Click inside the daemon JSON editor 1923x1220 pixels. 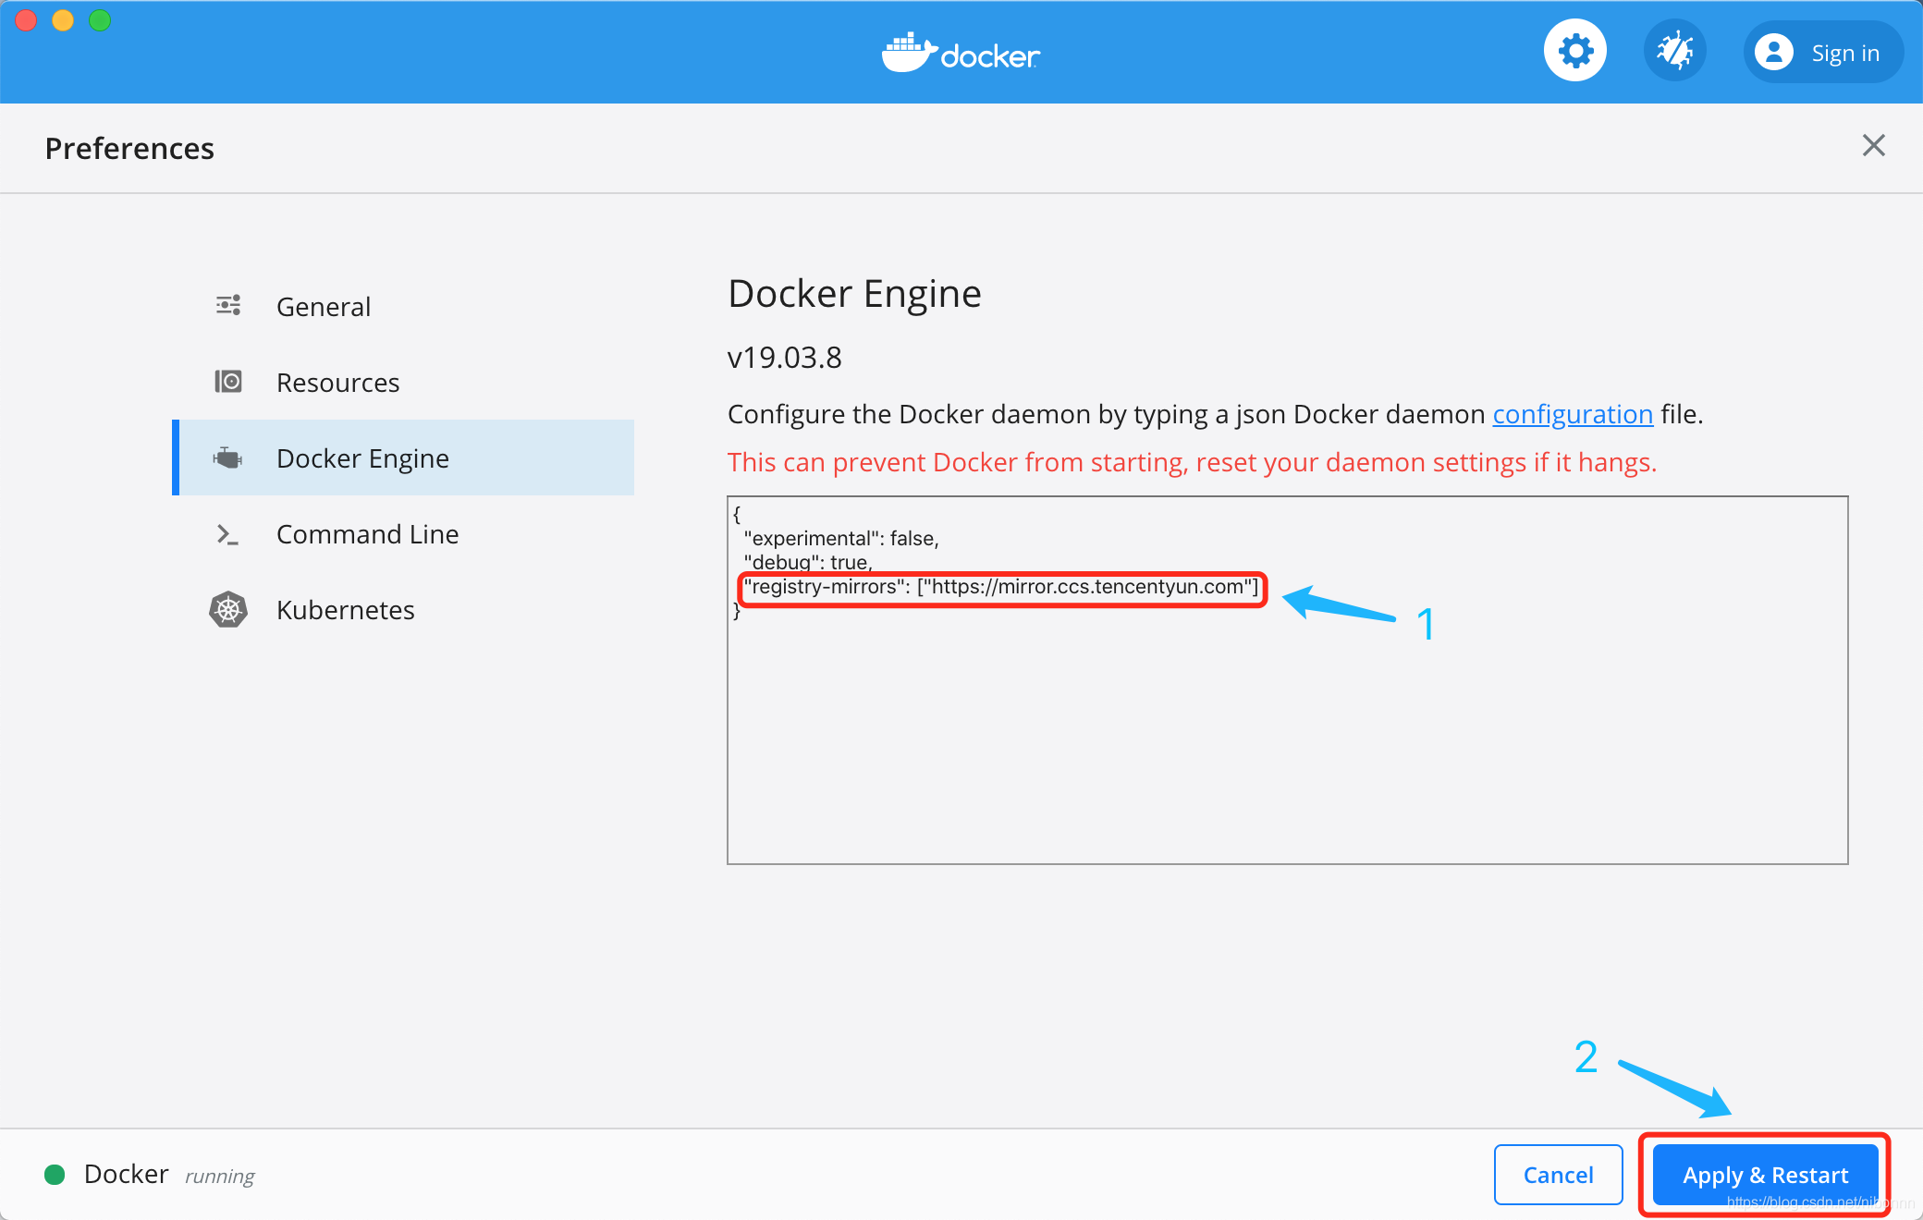[x=1287, y=739]
